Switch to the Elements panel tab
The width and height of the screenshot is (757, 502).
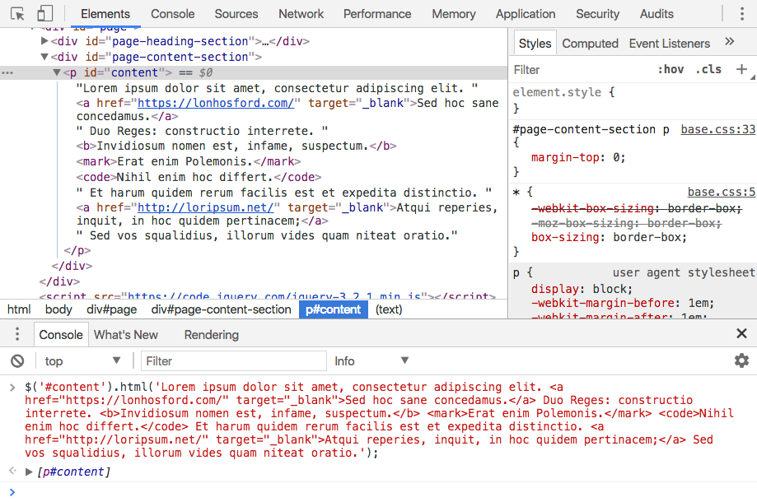pyautogui.click(x=105, y=14)
